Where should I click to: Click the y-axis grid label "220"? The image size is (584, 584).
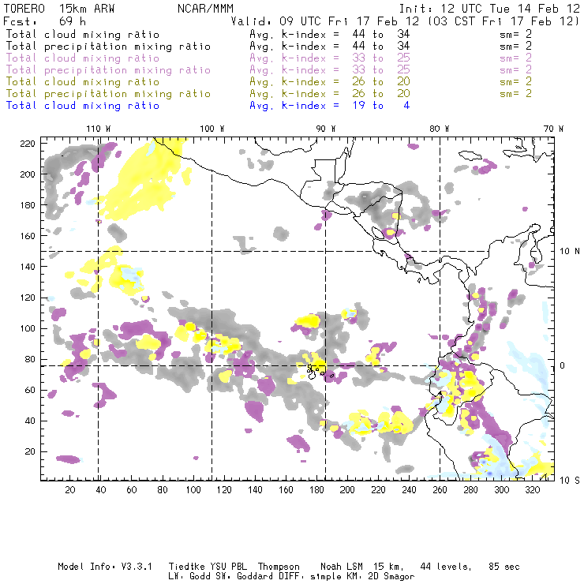click(x=28, y=144)
